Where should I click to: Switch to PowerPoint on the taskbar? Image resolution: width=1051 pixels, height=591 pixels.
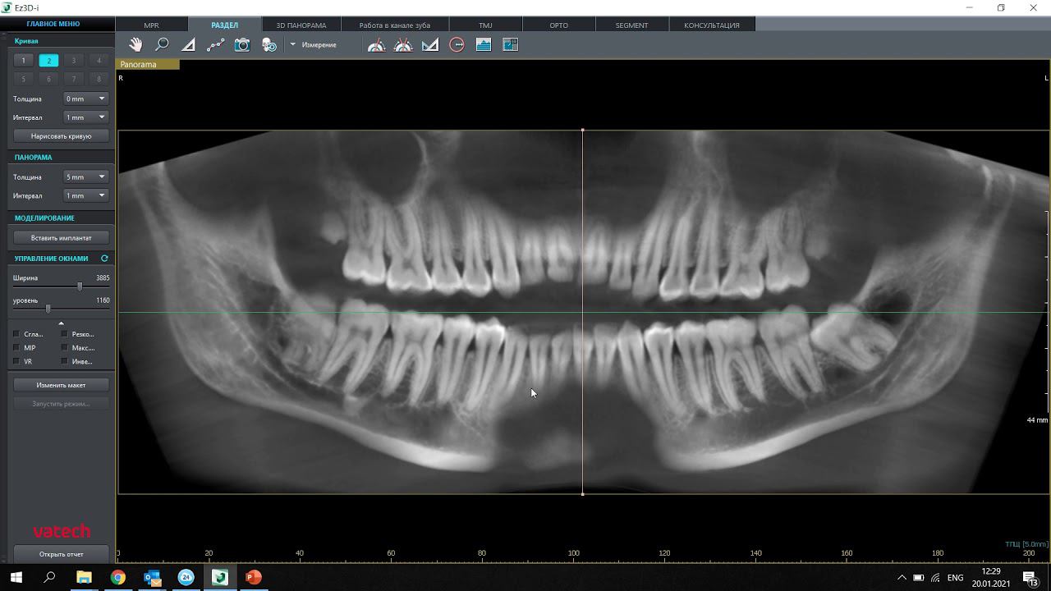click(x=254, y=577)
